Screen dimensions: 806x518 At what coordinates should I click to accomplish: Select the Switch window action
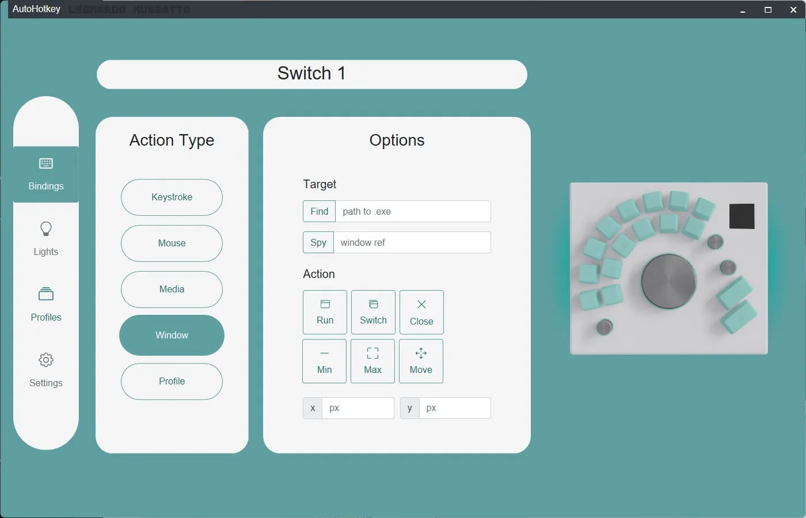[x=372, y=312]
